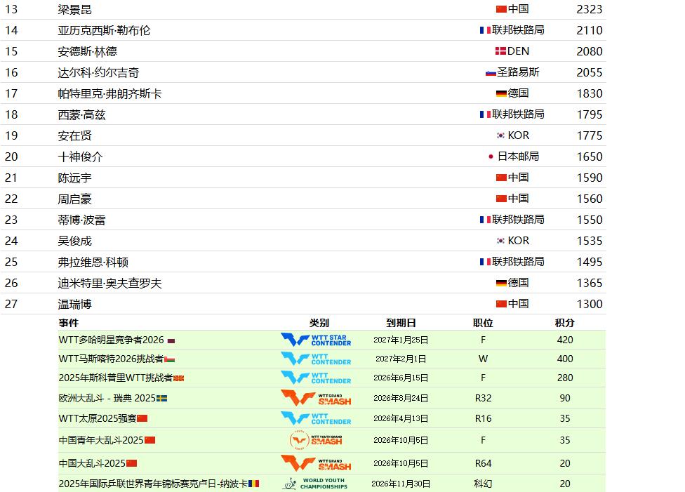Open player 梁景昆
This screenshot has height=492, width=685.
(74, 10)
